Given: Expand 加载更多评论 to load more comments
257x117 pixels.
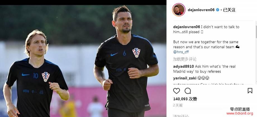Looking at the screenshot, I should tap(185, 59).
